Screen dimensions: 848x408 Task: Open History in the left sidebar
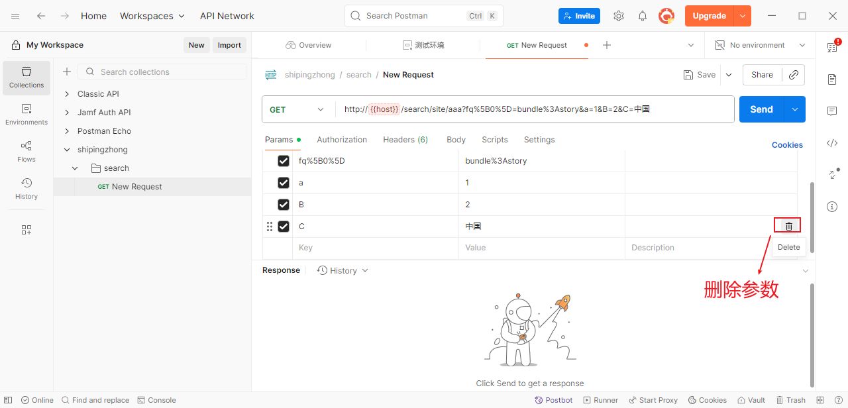click(26, 189)
